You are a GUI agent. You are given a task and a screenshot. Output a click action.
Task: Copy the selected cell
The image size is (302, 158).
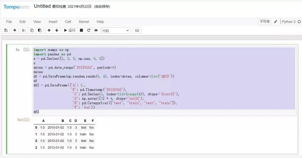(x=32, y=30)
